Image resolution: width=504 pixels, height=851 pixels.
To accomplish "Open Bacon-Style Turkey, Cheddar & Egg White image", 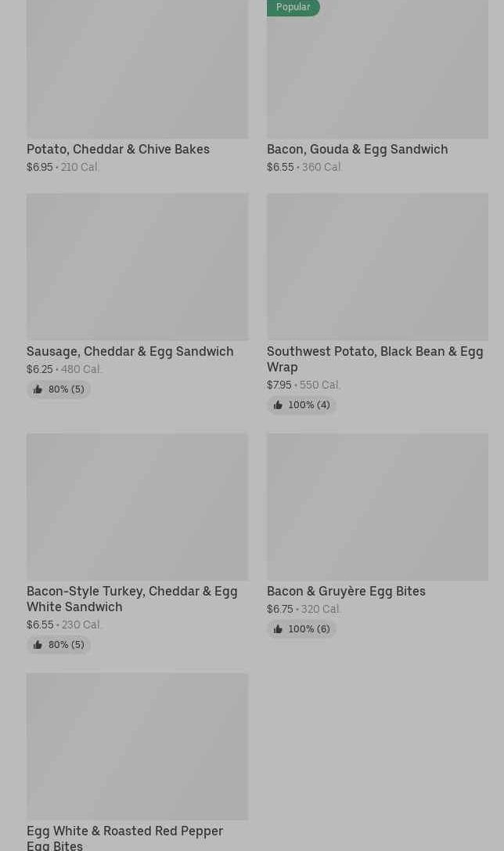I will (137, 506).
